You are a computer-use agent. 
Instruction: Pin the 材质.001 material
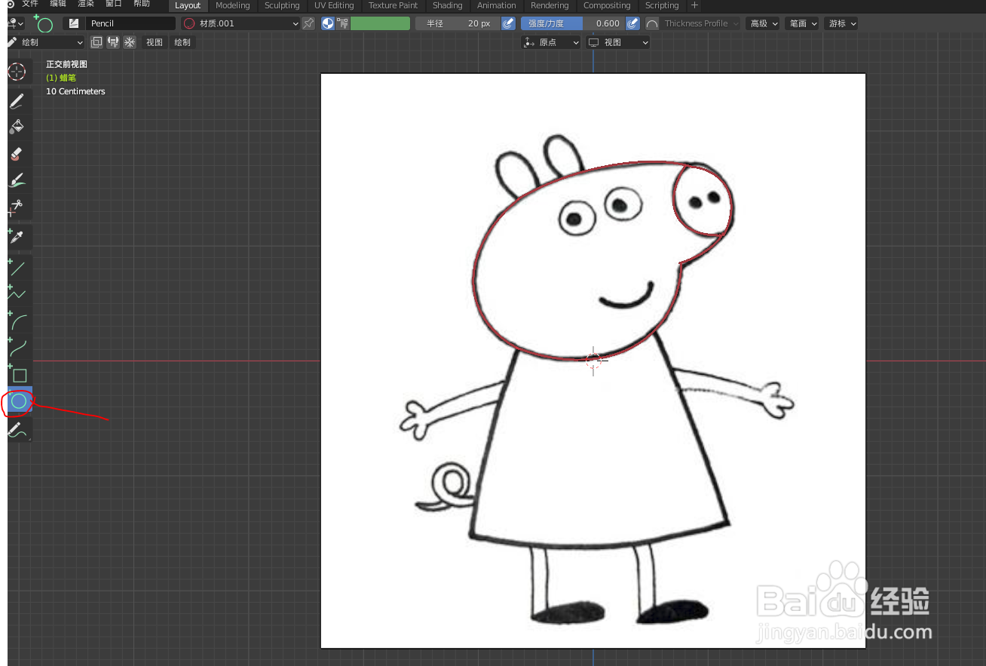(308, 23)
